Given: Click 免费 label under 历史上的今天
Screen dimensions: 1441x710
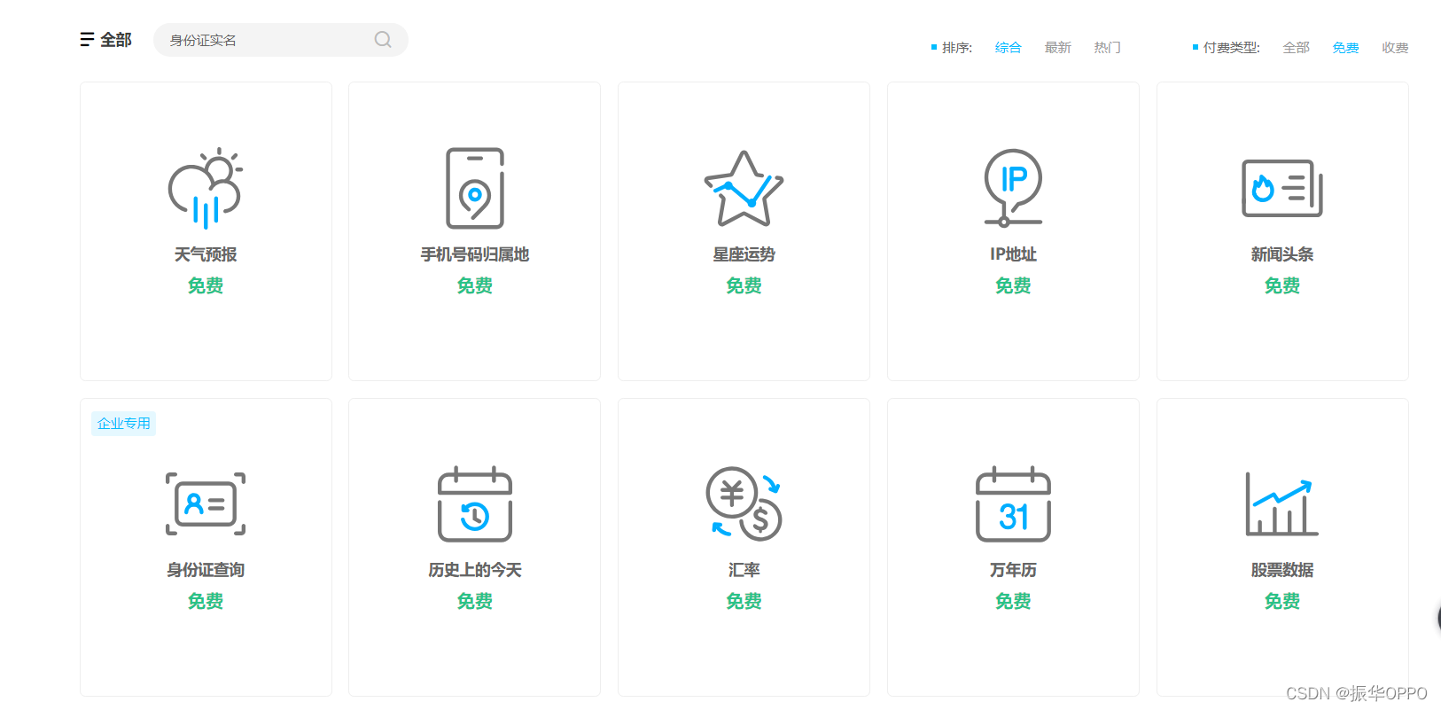Looking at the screenshot, I should [475, 601].
